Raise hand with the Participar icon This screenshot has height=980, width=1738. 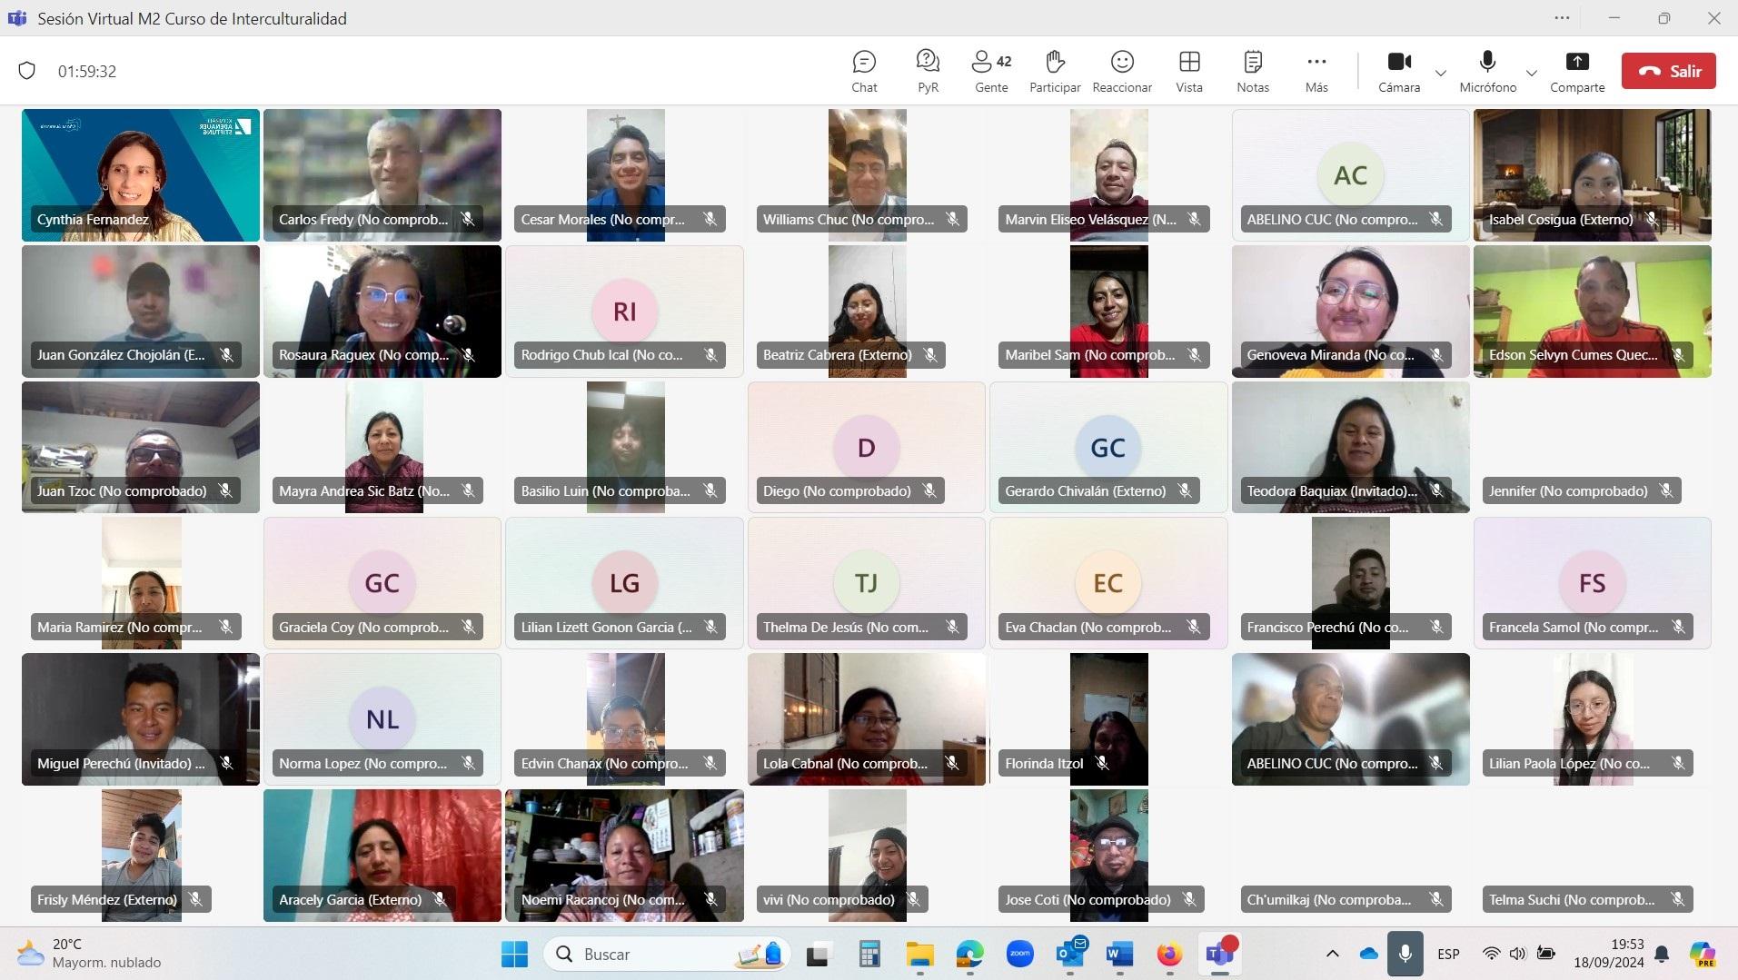pyautogui.click(x=1054, y=71)
